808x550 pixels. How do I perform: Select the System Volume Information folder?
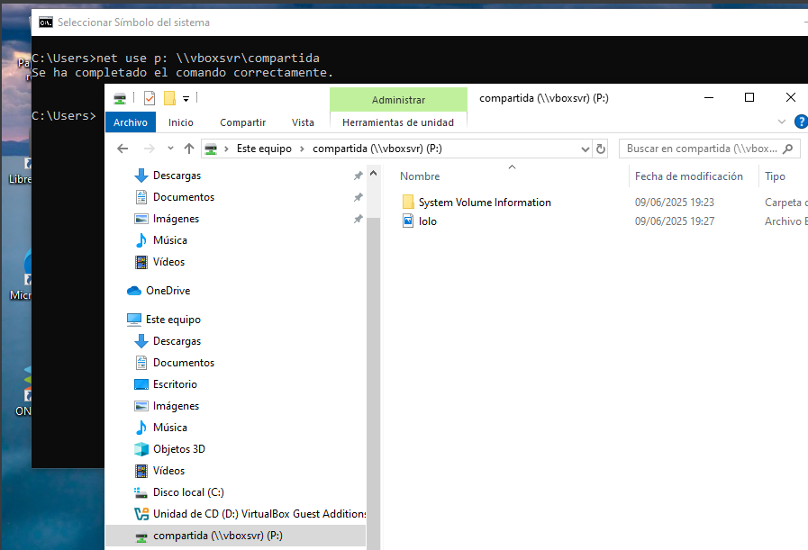point(485,203)
